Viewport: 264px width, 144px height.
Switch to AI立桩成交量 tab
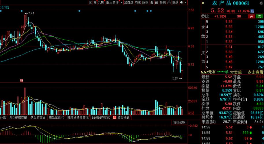[18, 118]
